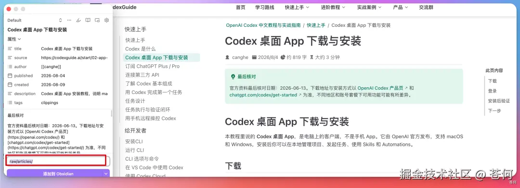Open 了解 Codex 基本组成 sidebar link
Viewport: 520px width, 188px height.
[x=149, y=83]
